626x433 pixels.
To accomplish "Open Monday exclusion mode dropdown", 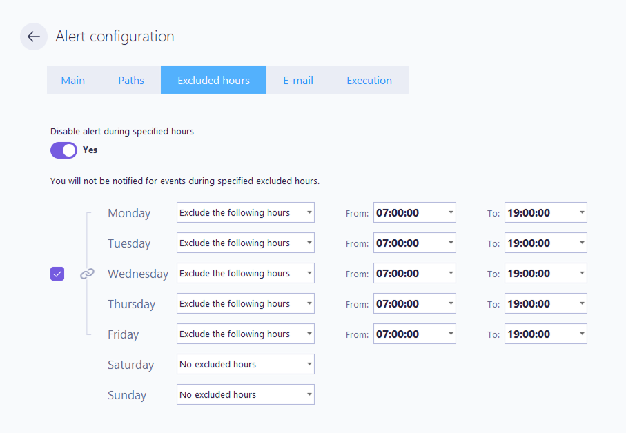I will coord(246,212).
